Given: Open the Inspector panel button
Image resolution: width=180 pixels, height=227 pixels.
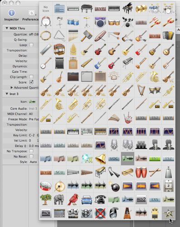Looking at the screenshot, I should 11,15.
